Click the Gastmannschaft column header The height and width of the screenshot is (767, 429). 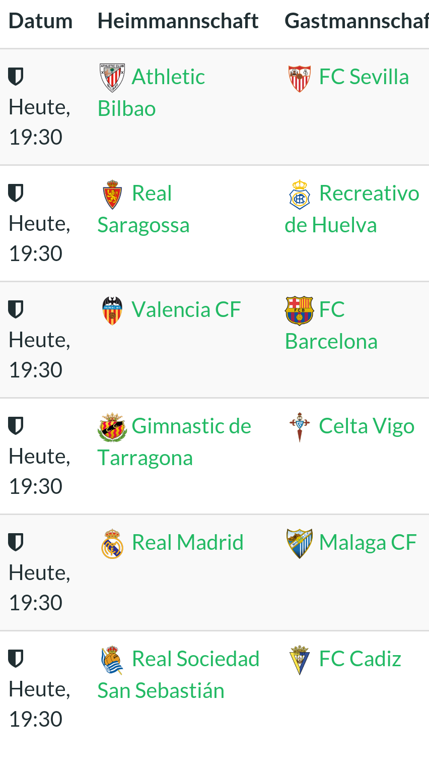(356, 21)
